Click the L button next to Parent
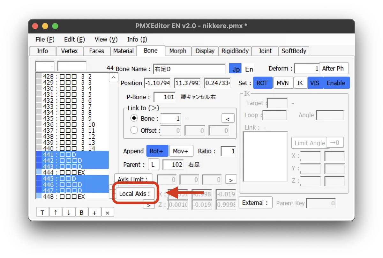The width and height of the screenshot is (383, 258). point(153,165)
